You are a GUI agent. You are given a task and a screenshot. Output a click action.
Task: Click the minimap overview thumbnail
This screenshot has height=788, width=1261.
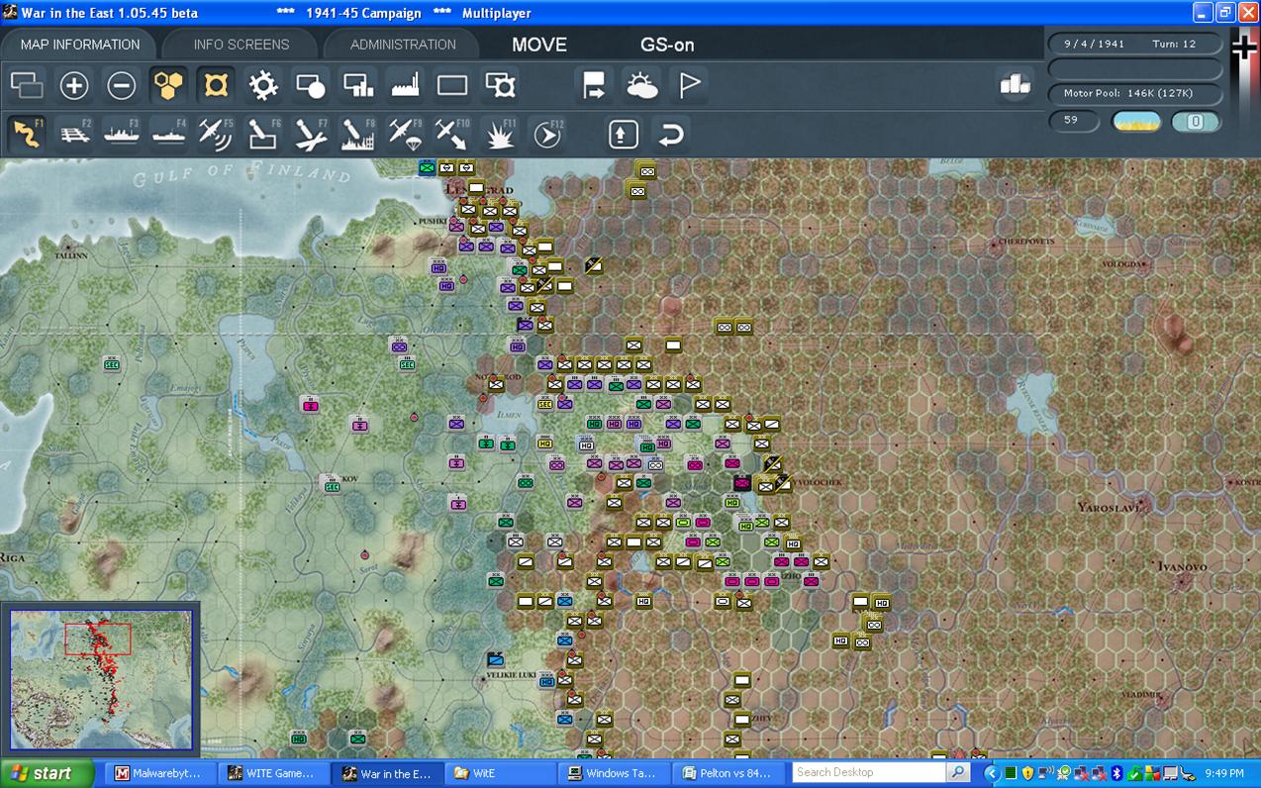pyautogui.click(x=101, y=679)
